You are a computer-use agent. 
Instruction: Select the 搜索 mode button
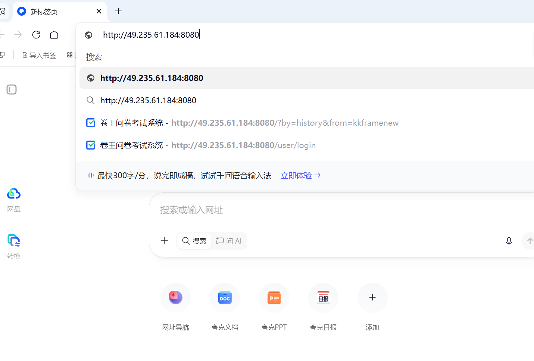pos(194,241)
